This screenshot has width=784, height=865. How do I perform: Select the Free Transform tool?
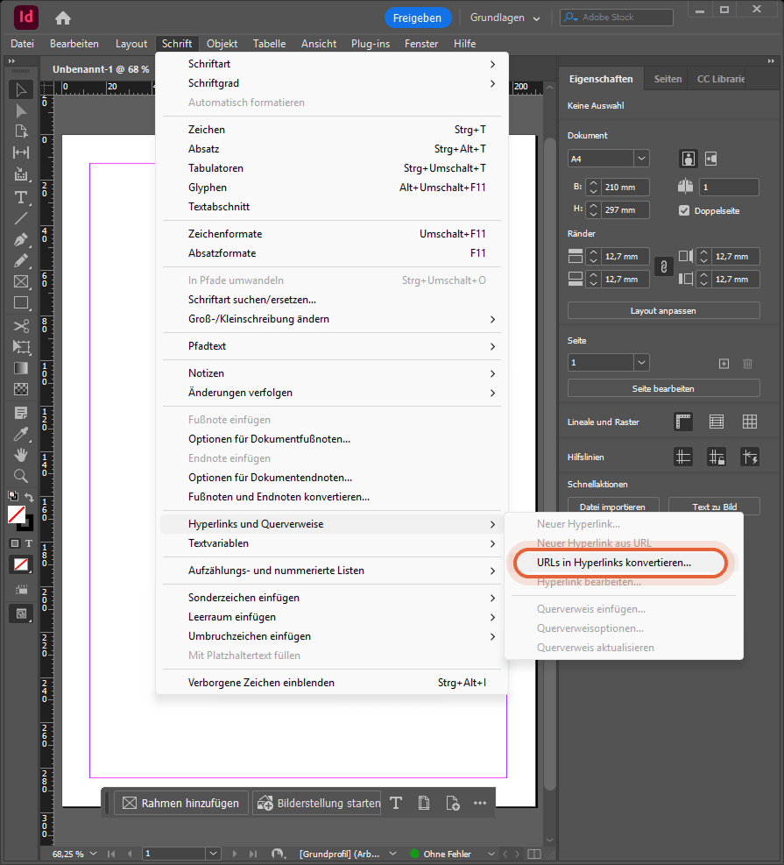21,347
